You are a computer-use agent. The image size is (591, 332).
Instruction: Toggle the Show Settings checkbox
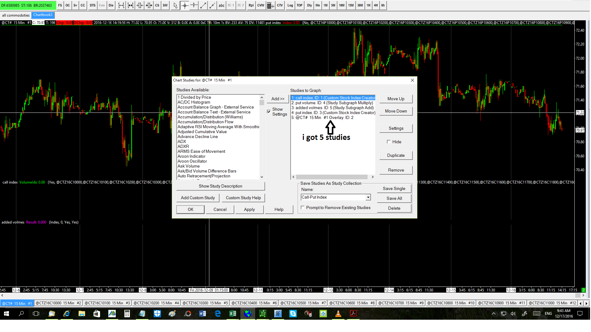pos(269,112)
